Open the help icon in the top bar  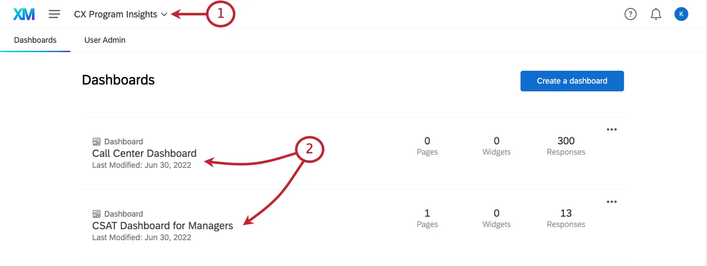point(630,14)
